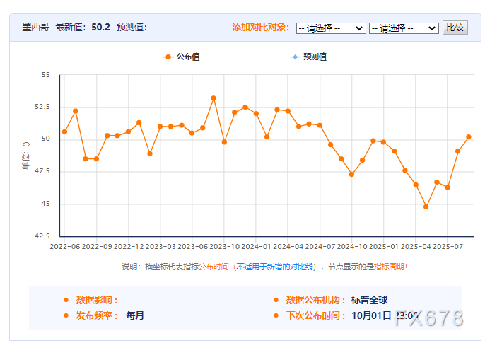Click orange bullet beside 发布频率
The height and width of the screenshot is (343, 485).
pyautogui.click(x=66, y=315)
